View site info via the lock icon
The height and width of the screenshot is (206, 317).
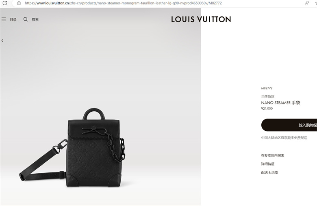point(19,3)
